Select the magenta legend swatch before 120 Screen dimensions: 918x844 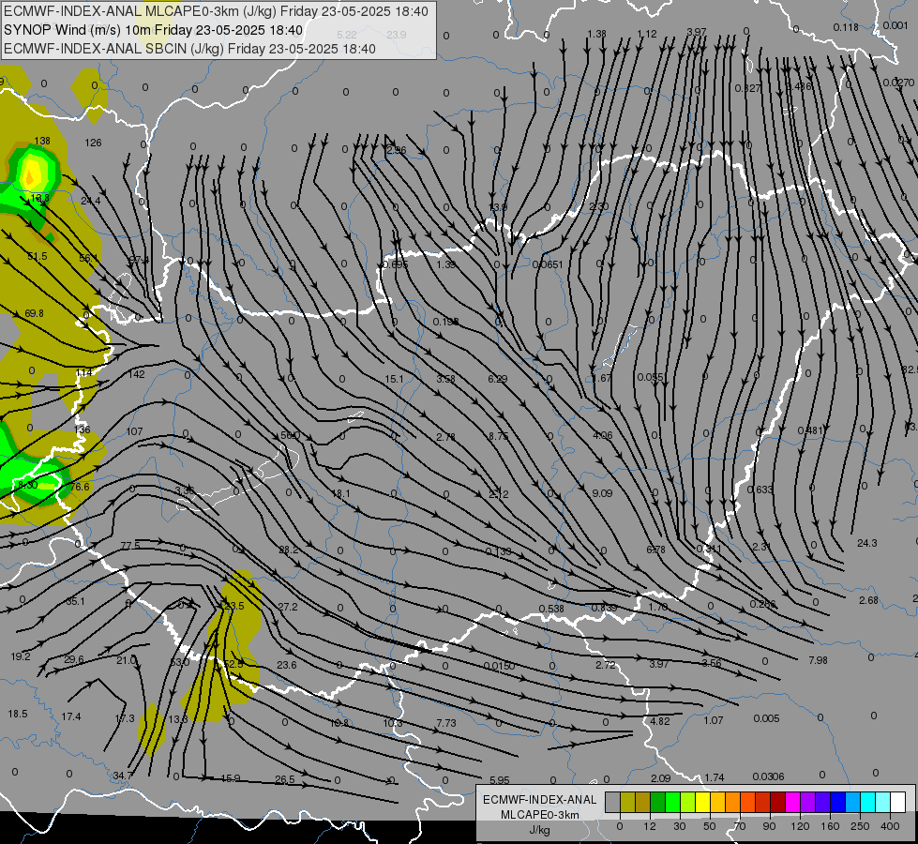(792, 803)
